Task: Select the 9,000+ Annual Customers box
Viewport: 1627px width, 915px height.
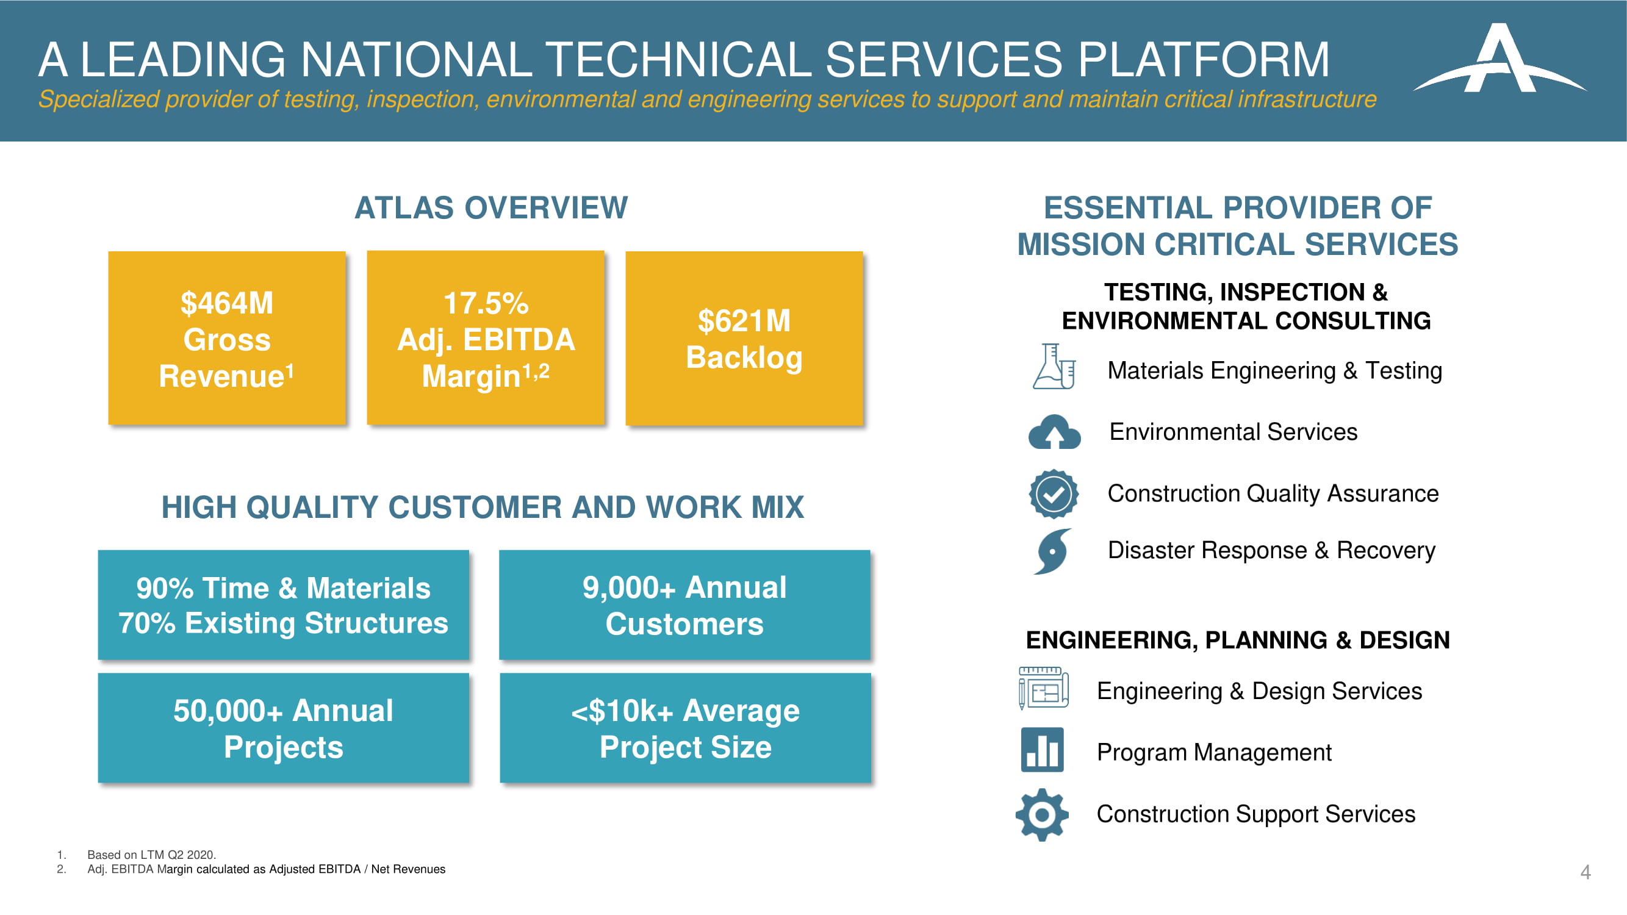Action: (x=684, y=605)
